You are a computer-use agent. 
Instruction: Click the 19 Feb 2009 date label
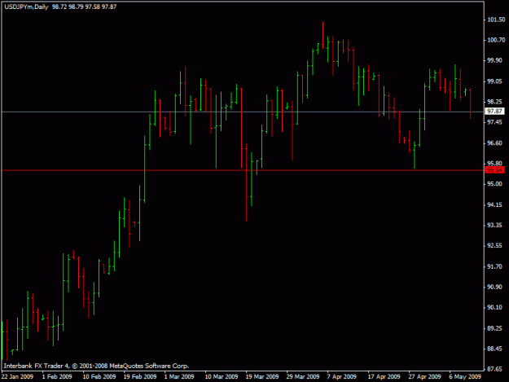pos(140,377)
